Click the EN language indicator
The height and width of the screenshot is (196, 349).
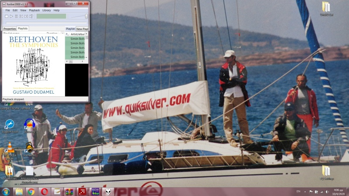pos(298,191)
